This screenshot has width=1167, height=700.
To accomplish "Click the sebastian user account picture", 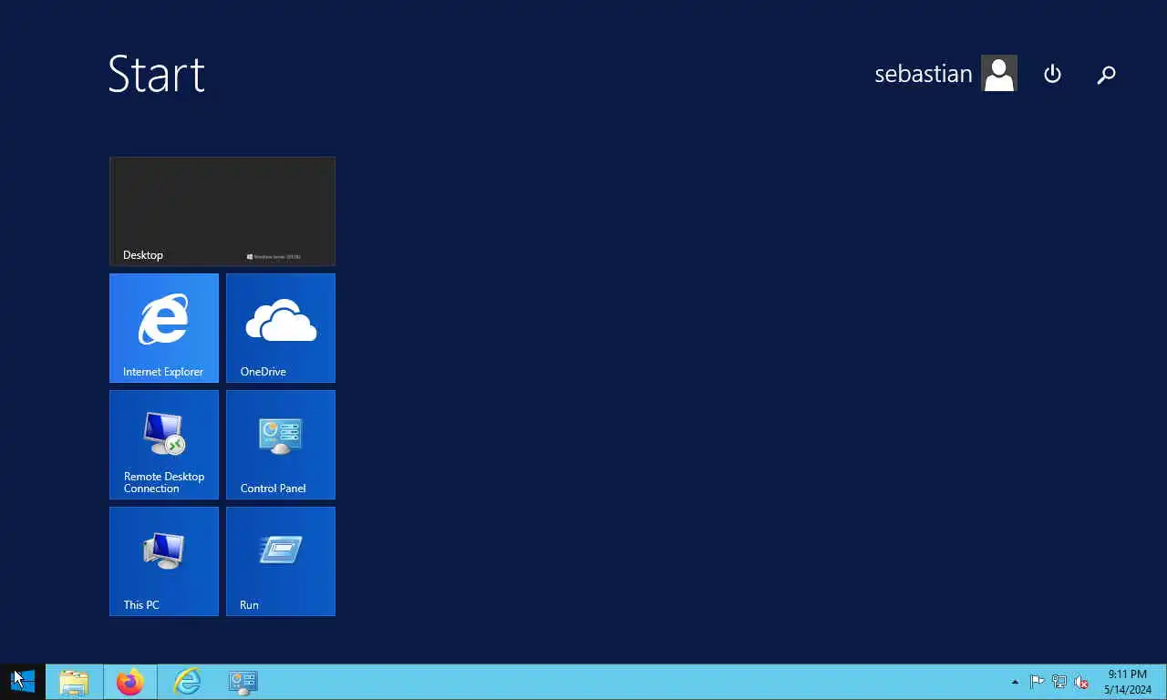I will point(999,74).
